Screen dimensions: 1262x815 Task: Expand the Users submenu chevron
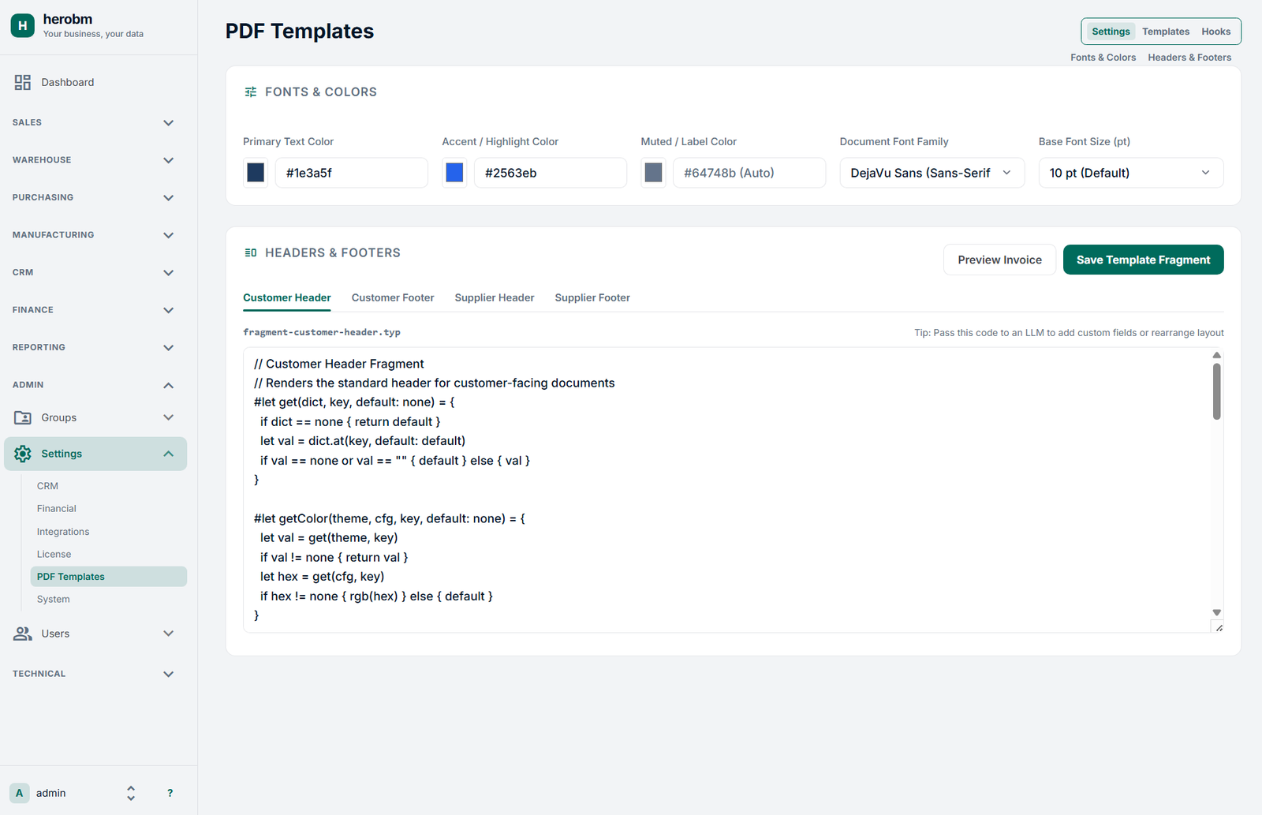(x=168, y=634)
